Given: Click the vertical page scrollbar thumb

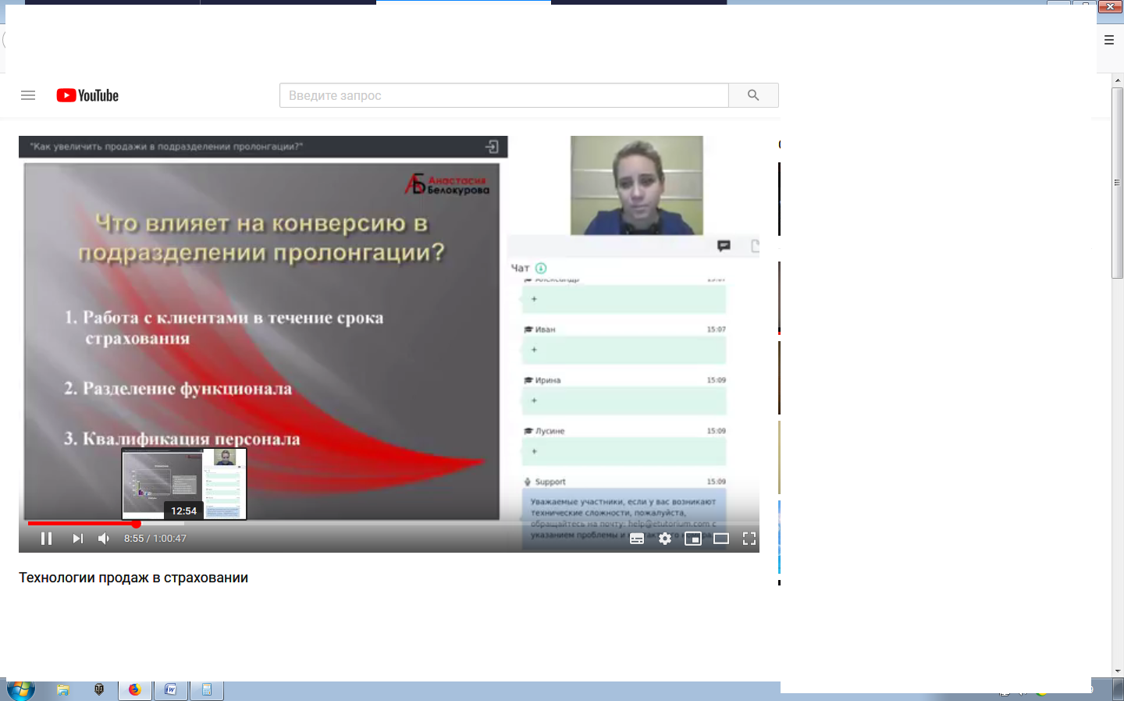Looking at the screenshot, I should point(1118,183).
